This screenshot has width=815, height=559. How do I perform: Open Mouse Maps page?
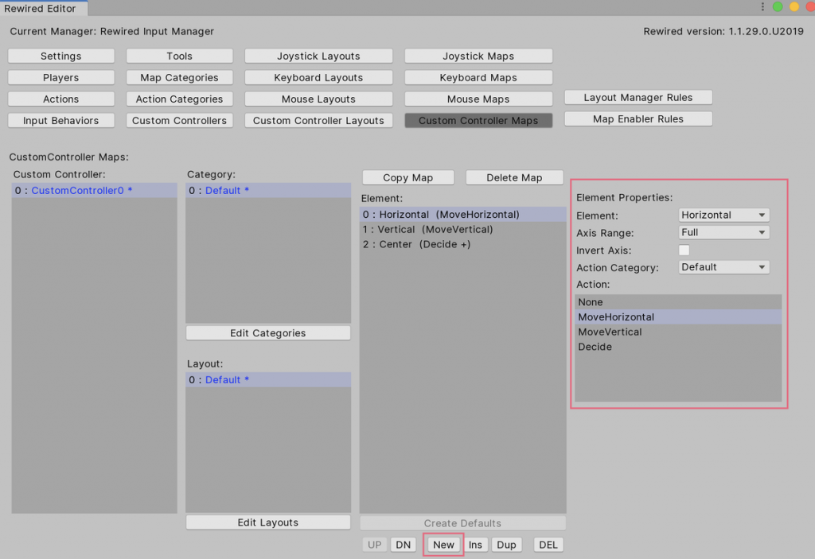pyautogui.click(x=478, y=99)
